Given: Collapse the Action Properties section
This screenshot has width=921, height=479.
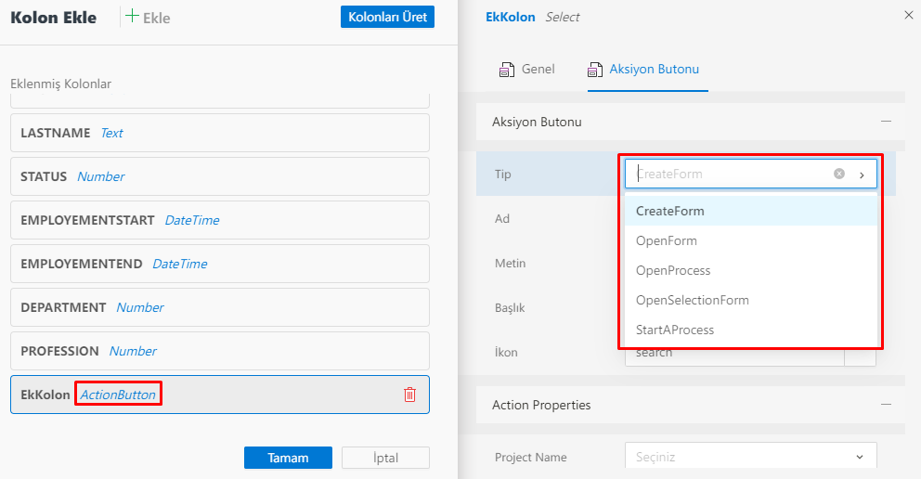Looking at the screenshot, I should pos(886,405).
